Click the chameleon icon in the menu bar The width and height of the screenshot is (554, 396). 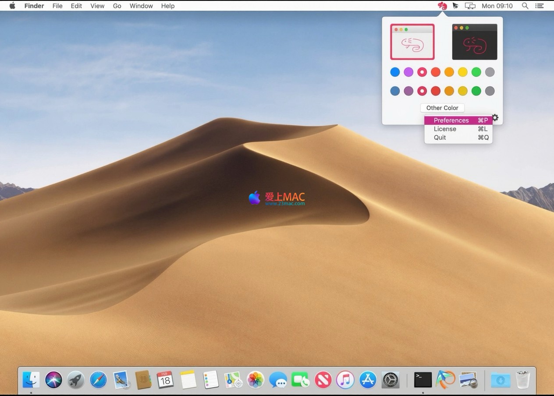pos(442,6)
